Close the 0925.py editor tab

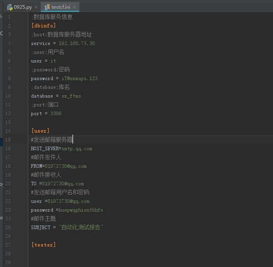pos(36,7)
